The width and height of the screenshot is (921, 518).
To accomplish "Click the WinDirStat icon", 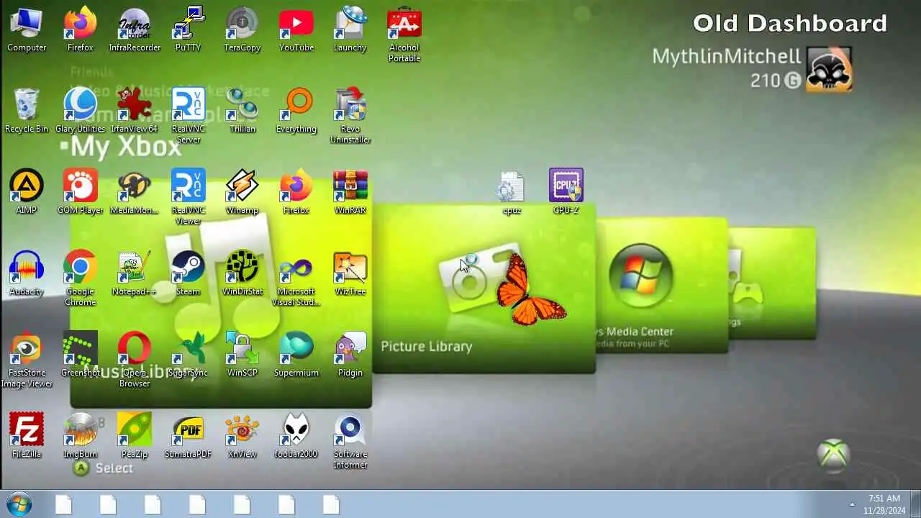I will (242, 274).
